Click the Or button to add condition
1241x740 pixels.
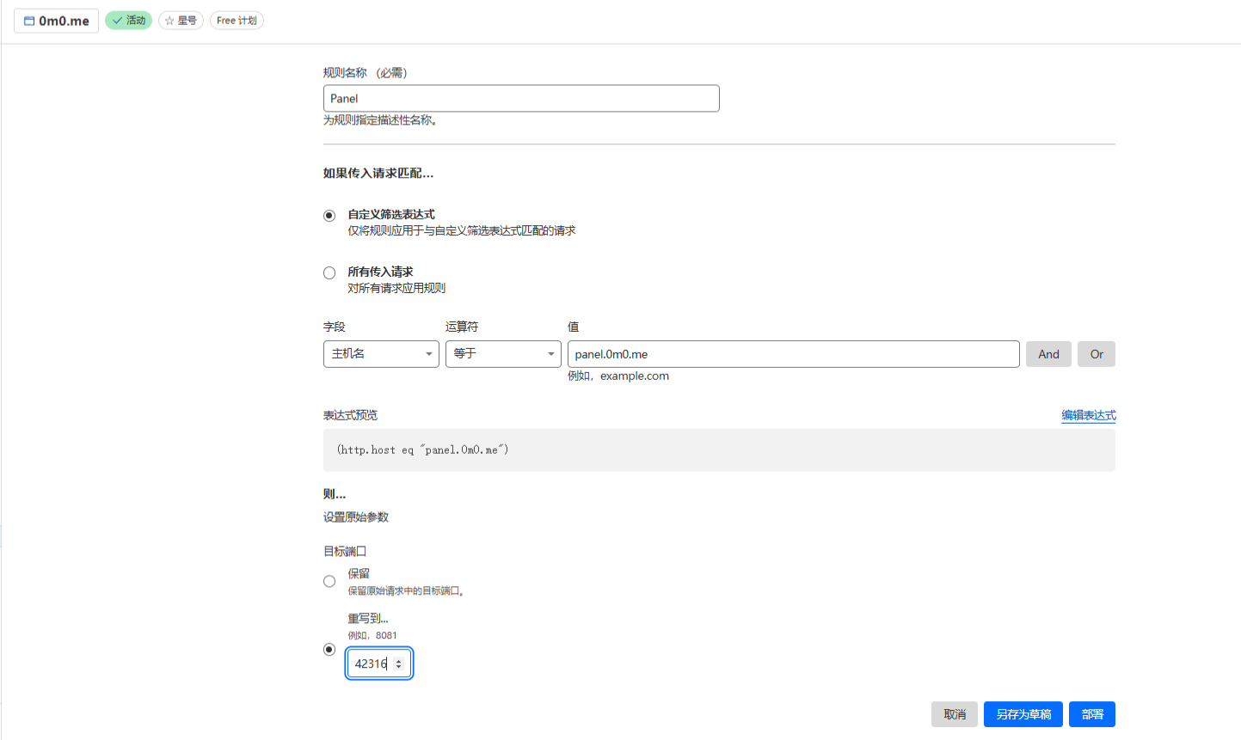pyautogui.click(x=1097, y=354)
